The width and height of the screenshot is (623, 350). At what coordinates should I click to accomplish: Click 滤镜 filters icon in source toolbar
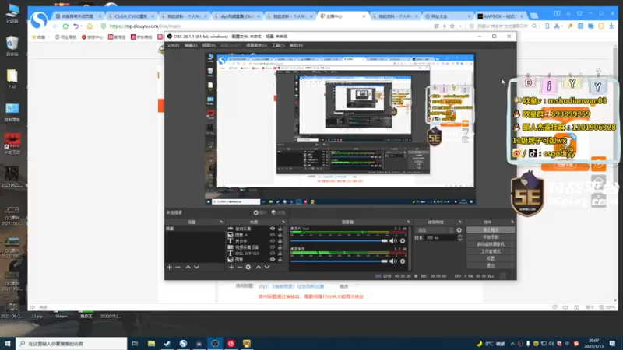278,212
